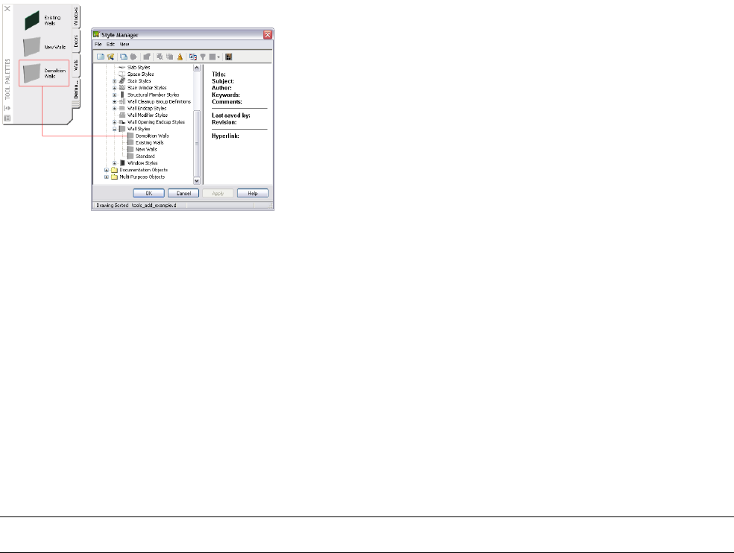Expand the Wall Opening Endcap Styles node
This screenshot has width=734, height=553.
pos(114,122)
